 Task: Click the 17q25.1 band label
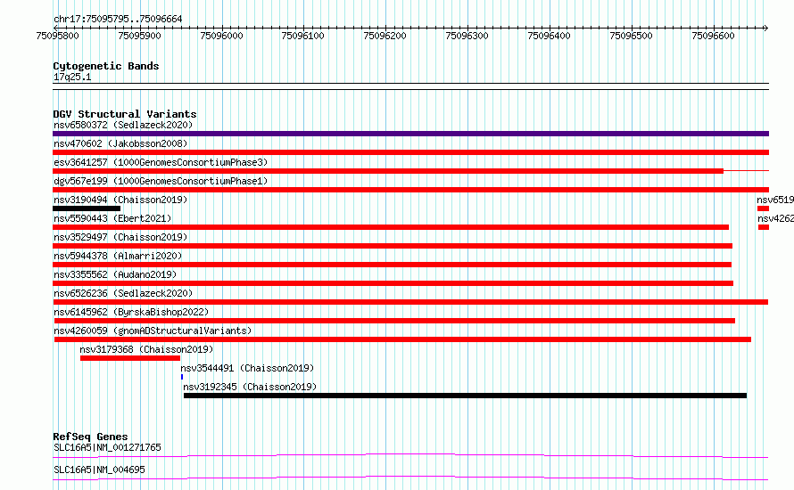(72, 77)
